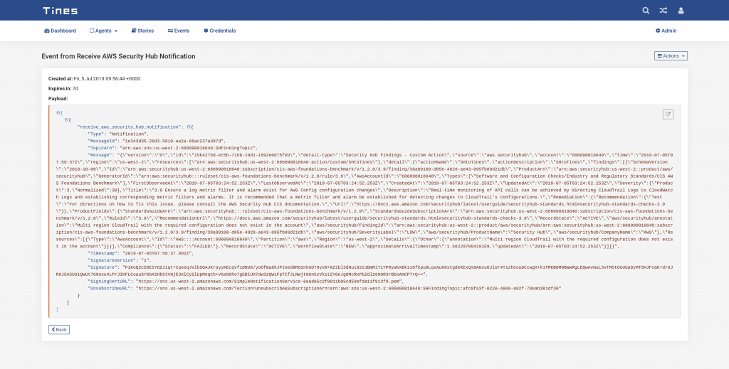The image size is (729, 369).
Task: Go to the Stories page
Action: click(x=142, y=31)
